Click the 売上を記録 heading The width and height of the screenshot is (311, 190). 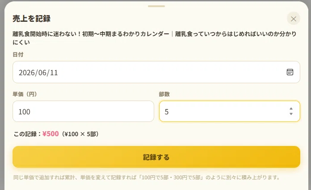pyautogui.click(x=32, y=19)
